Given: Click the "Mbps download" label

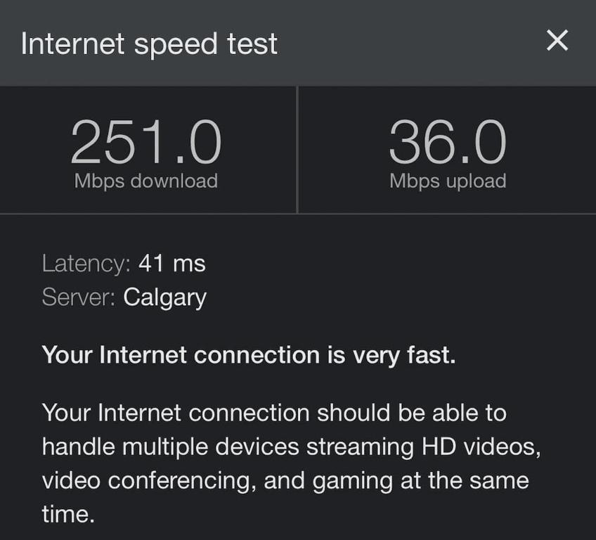Looking at the screenshot, I should (146, 181).
